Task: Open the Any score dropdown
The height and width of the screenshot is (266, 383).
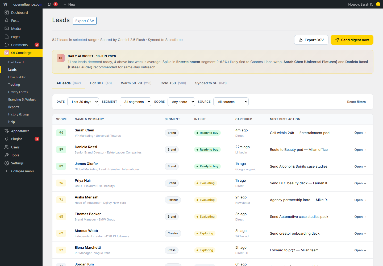Action: click(x=181, y=102)
